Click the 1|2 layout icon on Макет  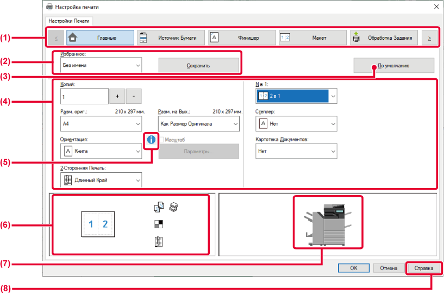point(285,37)
